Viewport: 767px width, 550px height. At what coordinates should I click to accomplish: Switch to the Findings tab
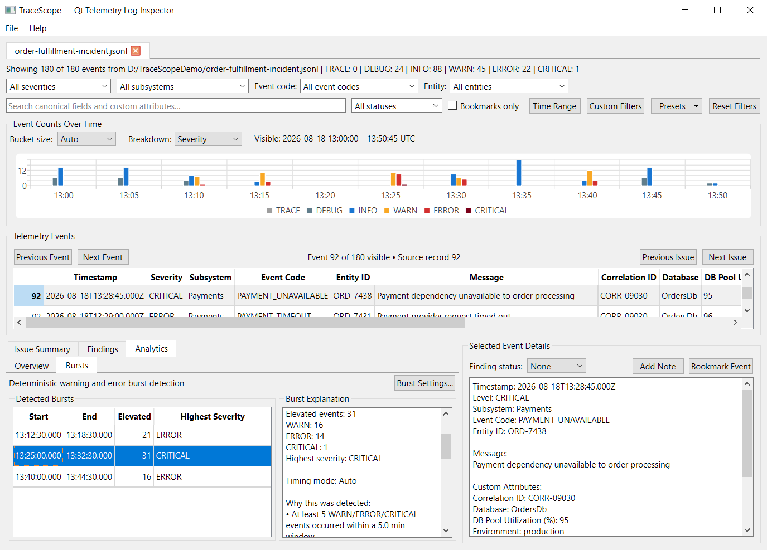(103, 349)
